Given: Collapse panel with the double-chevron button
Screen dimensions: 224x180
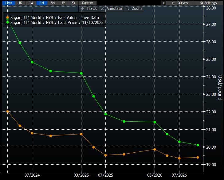Looking at the screenshot, I should (x=163, y=3).
